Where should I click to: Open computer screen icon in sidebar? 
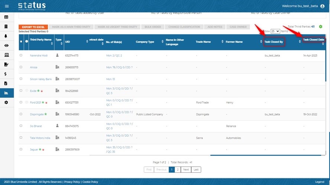pyautogui.click(x=7, y=55)
